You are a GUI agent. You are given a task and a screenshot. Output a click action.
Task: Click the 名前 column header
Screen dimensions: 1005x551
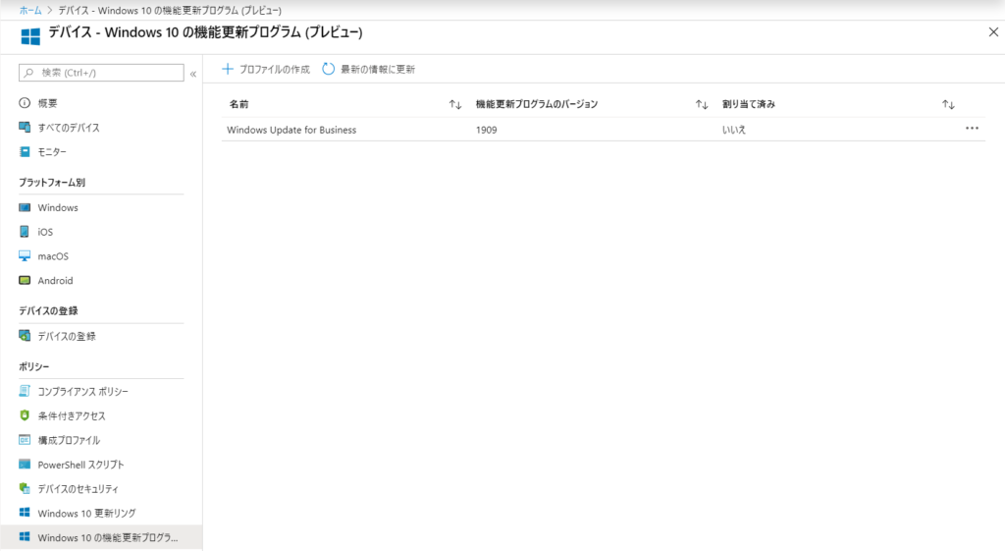point(239,104)
